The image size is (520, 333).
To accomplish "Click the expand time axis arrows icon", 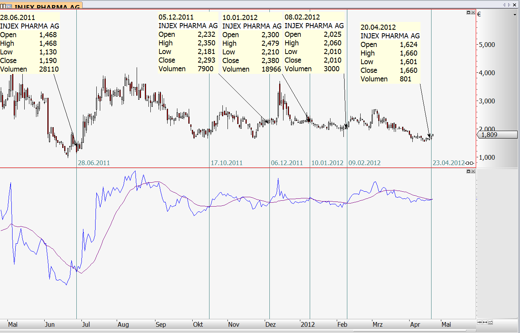I will [485, 322].
